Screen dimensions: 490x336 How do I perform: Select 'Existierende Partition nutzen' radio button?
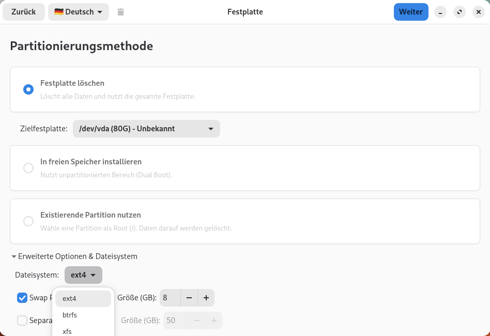point(28,221)
